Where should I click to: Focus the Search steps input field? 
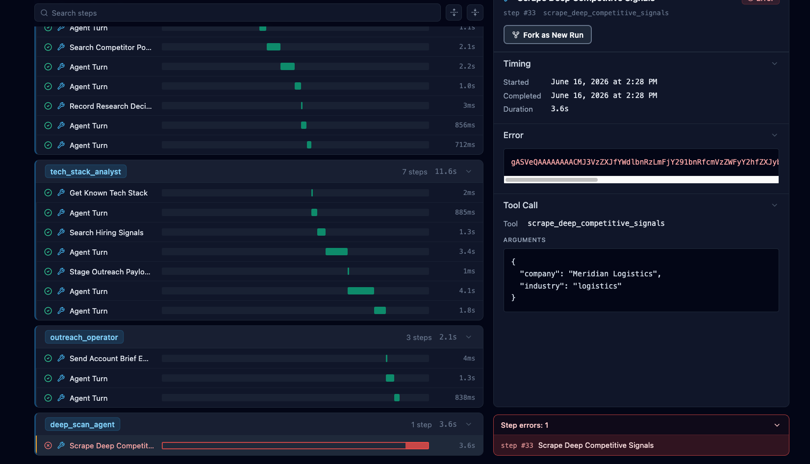(237, 13)
